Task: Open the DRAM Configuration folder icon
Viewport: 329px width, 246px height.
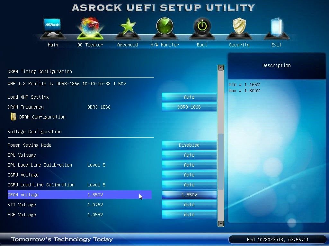Action: click(x=13, y=117)
